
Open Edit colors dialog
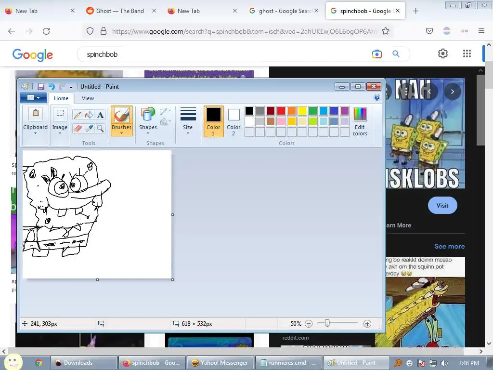click(x=360, y=122)
